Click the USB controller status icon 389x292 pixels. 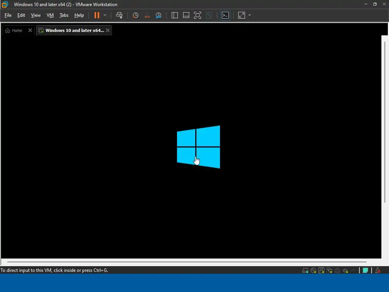pyautogui.click(x=353, y=270)
